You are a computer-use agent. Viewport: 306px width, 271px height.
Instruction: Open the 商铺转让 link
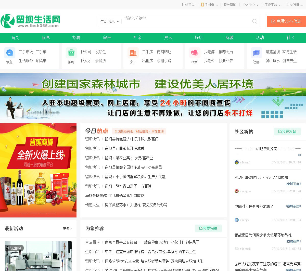point(164,52)
